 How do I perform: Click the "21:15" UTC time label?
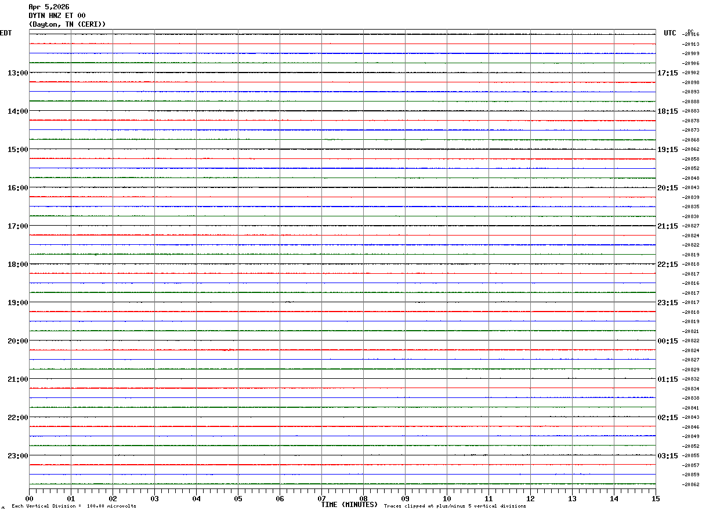pyautogui.click(x=667, y=226)
